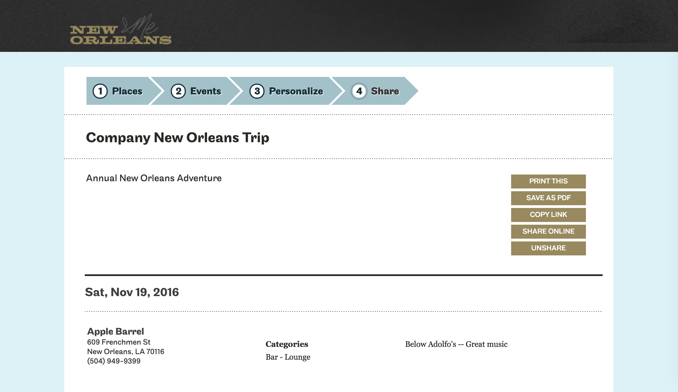Click the Below Adolfo's -- Great music note

(x=456, y=344)
